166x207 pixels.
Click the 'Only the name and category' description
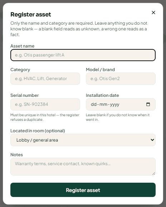[x=79, y=29]
